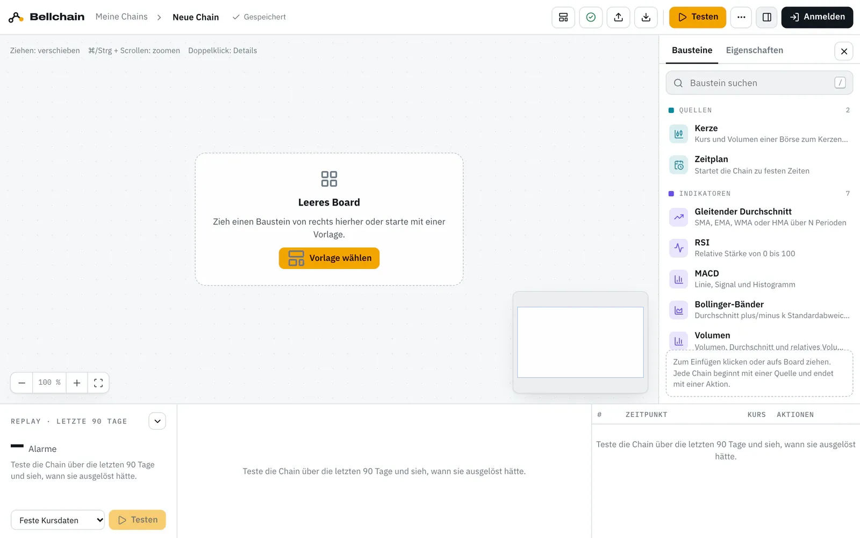860x538 pixels.
Task: Open the templates layout icon in toolbar
Action: [563, 17]
